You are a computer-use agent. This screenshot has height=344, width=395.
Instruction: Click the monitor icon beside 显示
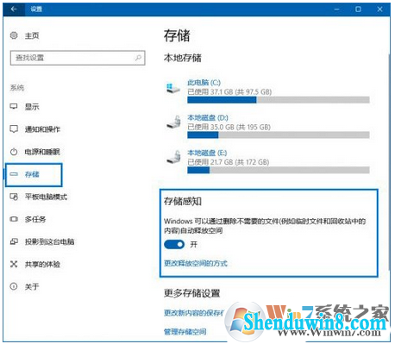(x=14, y=106)
